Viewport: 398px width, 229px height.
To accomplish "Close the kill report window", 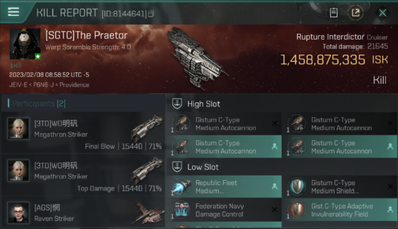I will pos(382,13).
